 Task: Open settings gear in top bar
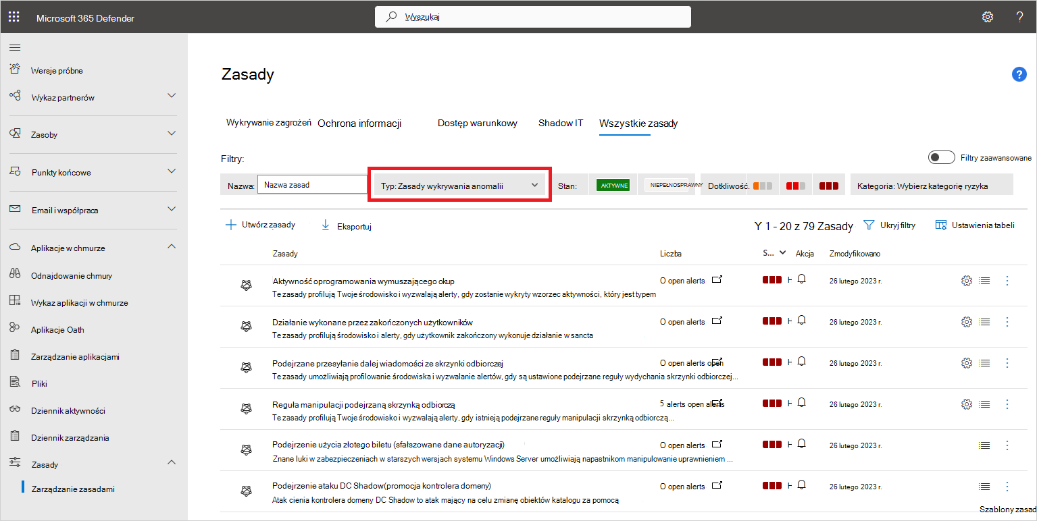click(x=987, y=17)
